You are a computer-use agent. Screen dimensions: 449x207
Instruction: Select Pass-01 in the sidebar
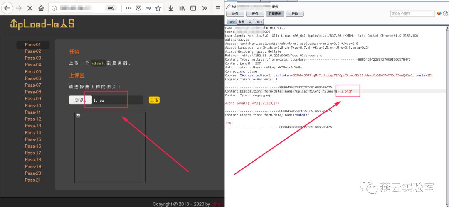[x=33, y=45]
